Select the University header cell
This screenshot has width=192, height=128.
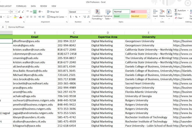(149, 37)
